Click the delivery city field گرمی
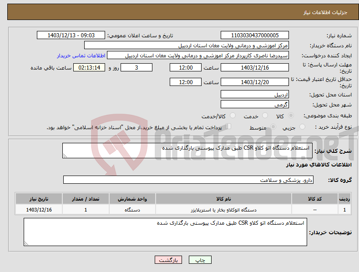This screenshot has height=272, width=359. point(255,105)
